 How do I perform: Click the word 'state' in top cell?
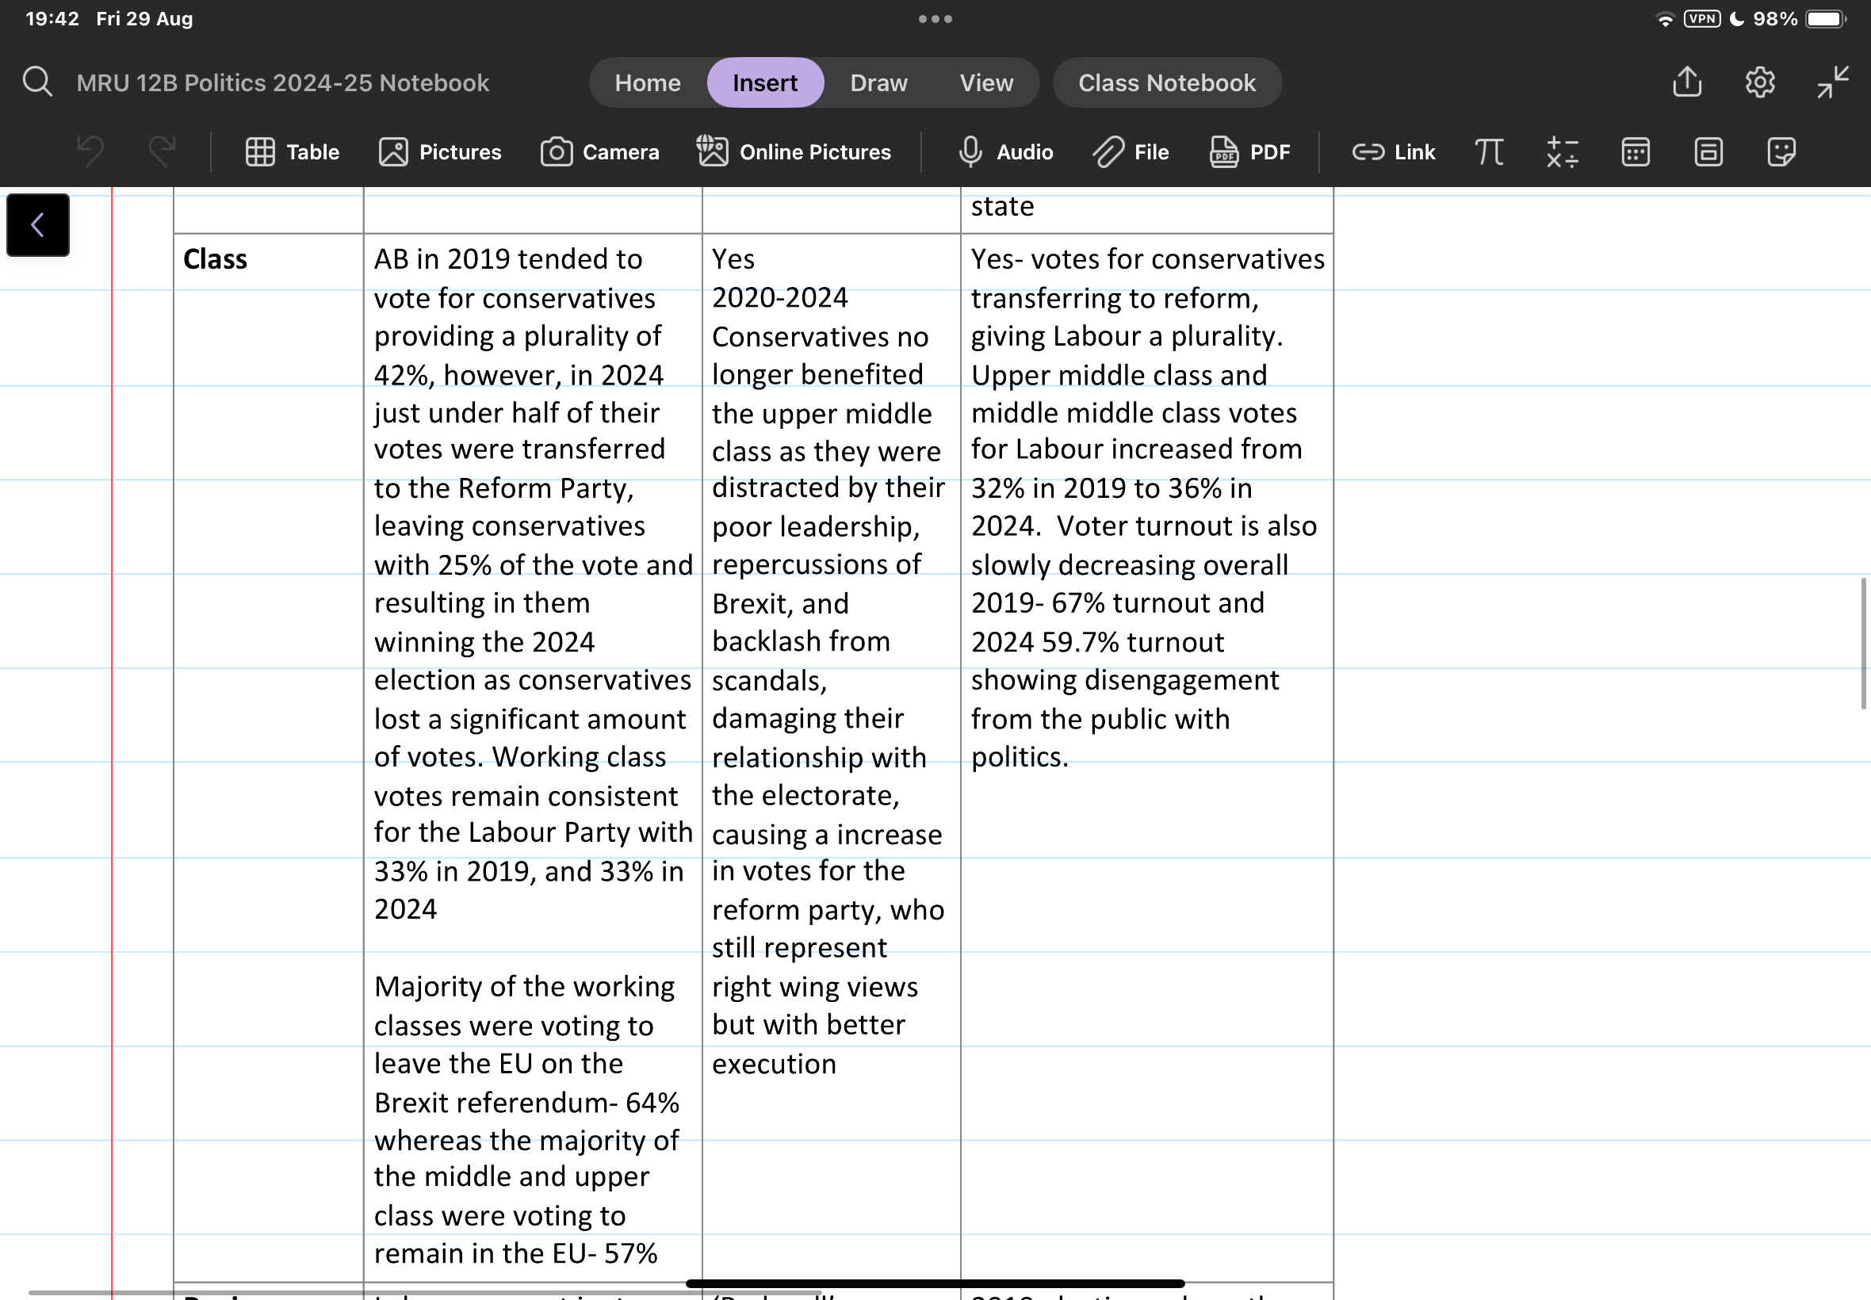[1002, 206]
